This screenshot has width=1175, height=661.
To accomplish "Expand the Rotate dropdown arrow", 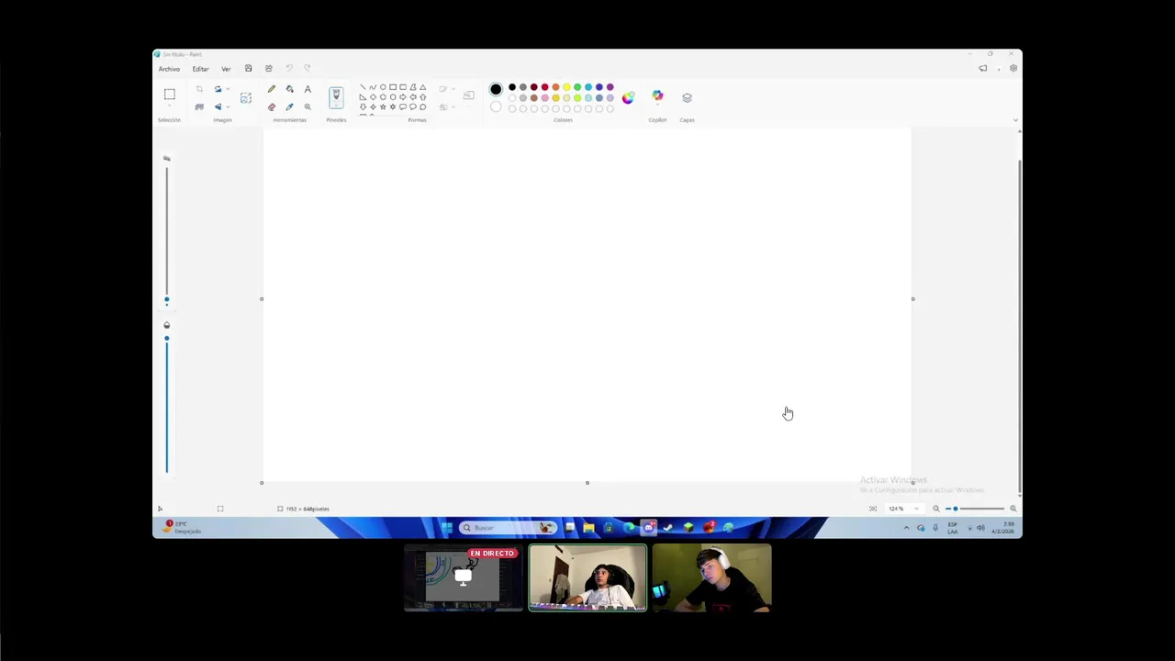I will [x=228, y=89].
